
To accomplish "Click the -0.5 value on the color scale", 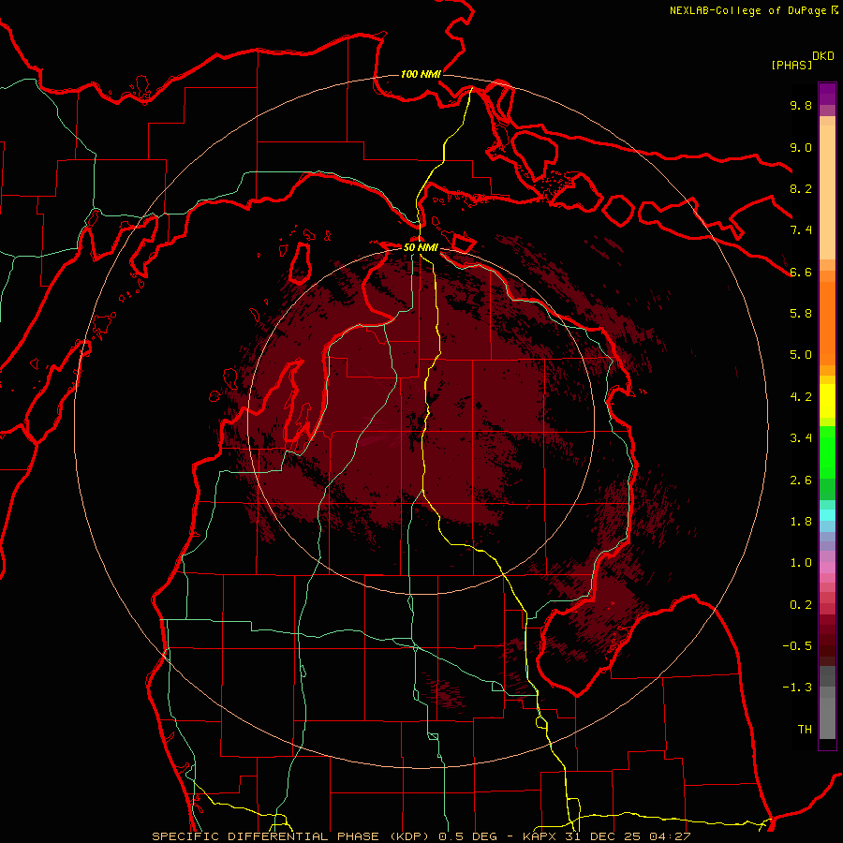I will 797,646.
